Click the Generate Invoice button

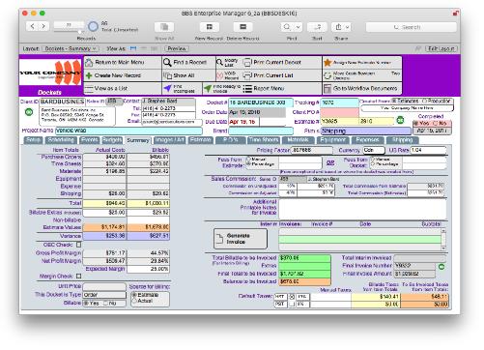pyautogui.click(x=241, y=239)
